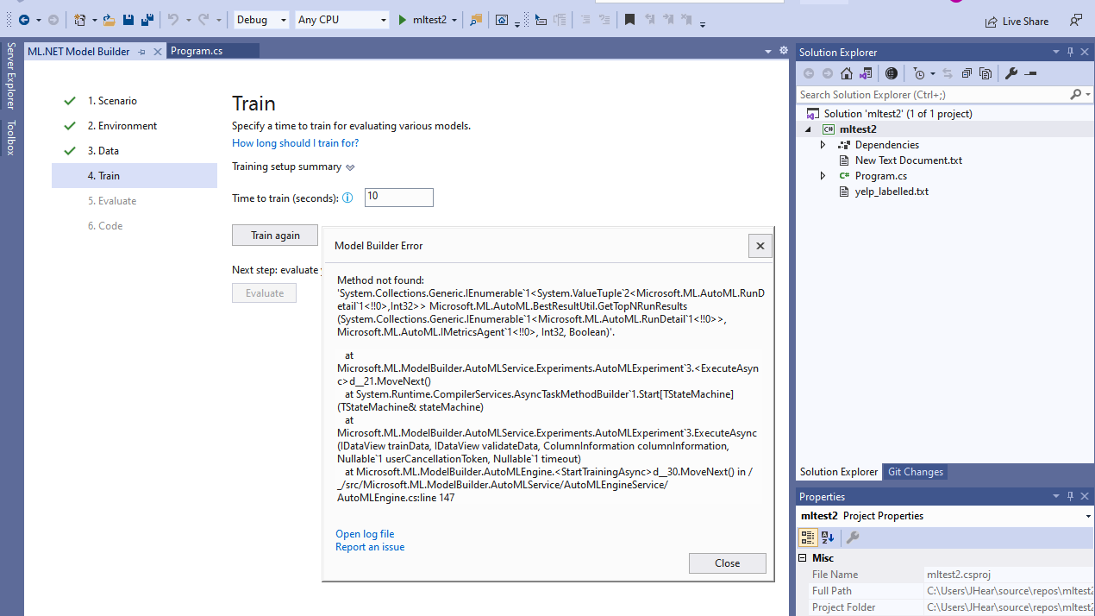Pin the Solution Explorer panel

coord(1070,52)
